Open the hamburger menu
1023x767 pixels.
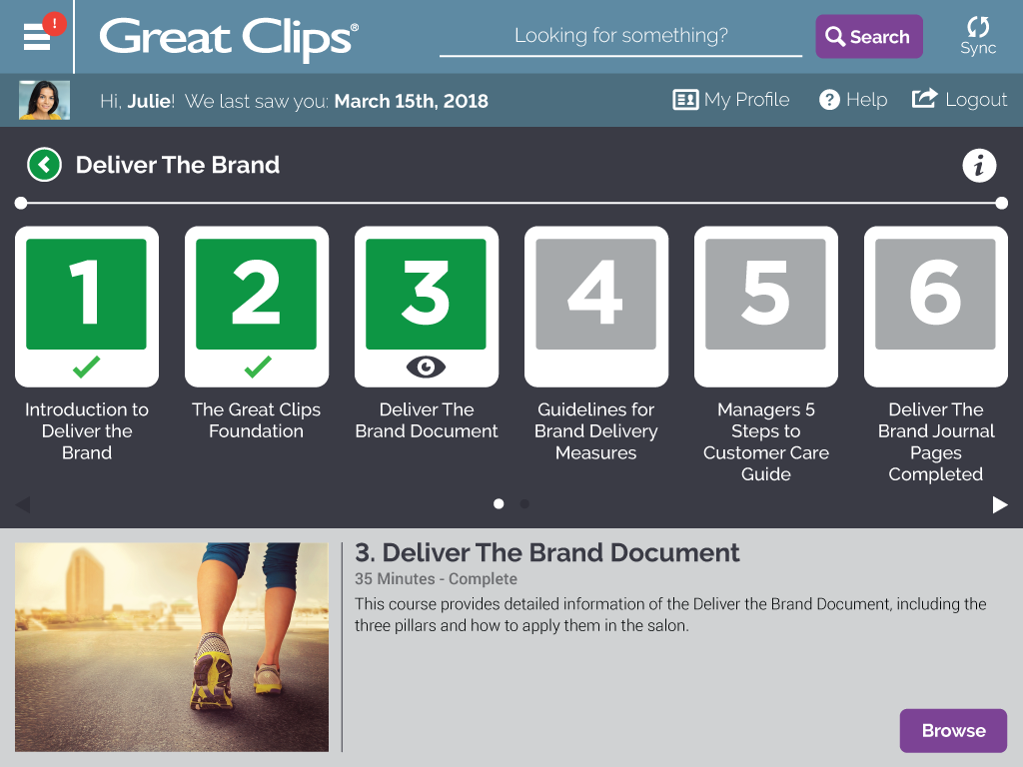[x=37, y=36]
